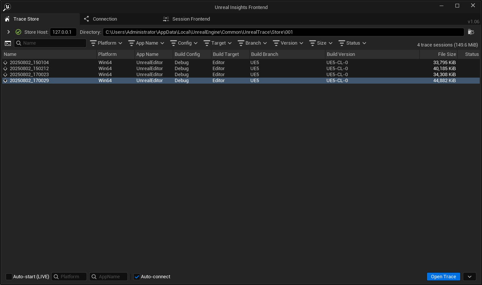Image resolution: width=482 pixels, height=285 pixels.
Task: Open the Target filter dropdown
Action: click(218, 43)
